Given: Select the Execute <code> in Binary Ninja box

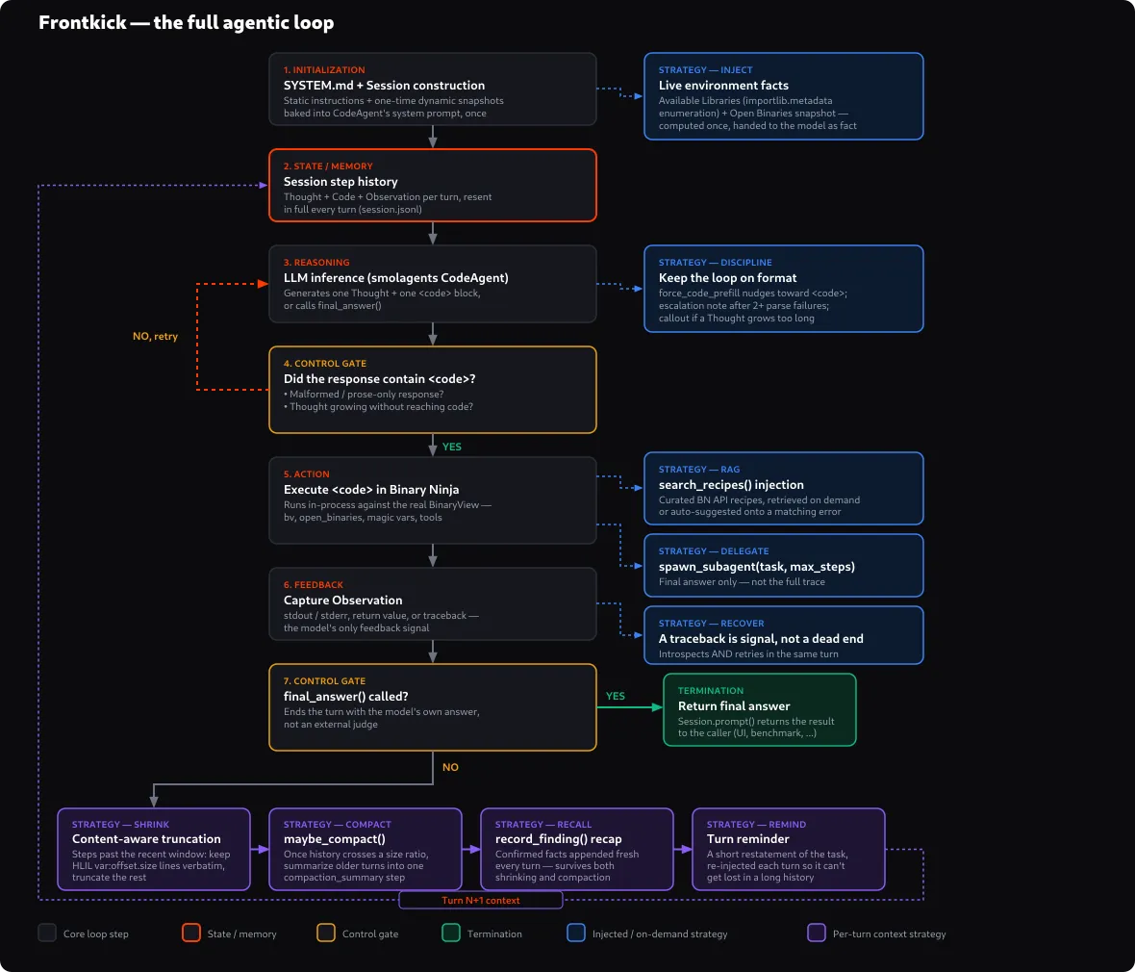Looking at the screenshot, I should coord(432,499).
